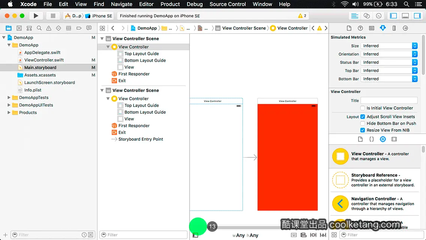Viewport: 426px width, 240px height.
Task: Collapse the DemoApp project root
Action: 4,37
